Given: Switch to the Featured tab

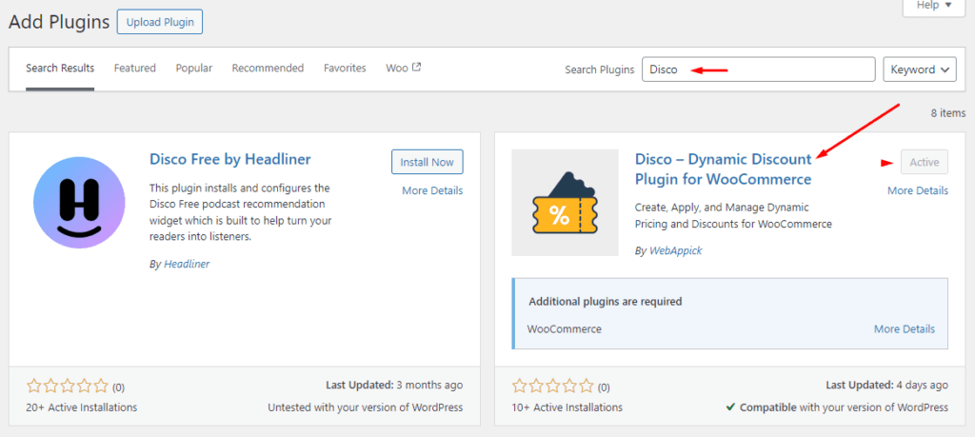Looking at the screenshot, I should click(135, 69).
